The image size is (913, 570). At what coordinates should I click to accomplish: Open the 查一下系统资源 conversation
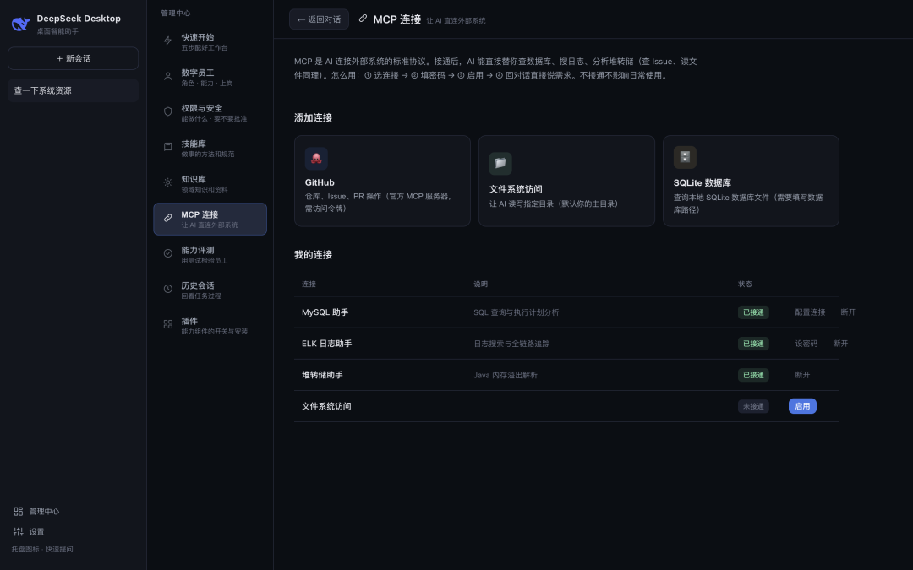74,90
